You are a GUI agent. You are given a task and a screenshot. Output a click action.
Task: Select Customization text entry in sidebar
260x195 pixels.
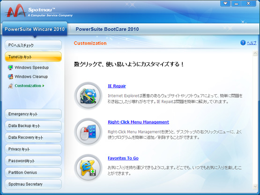[28, 86]
